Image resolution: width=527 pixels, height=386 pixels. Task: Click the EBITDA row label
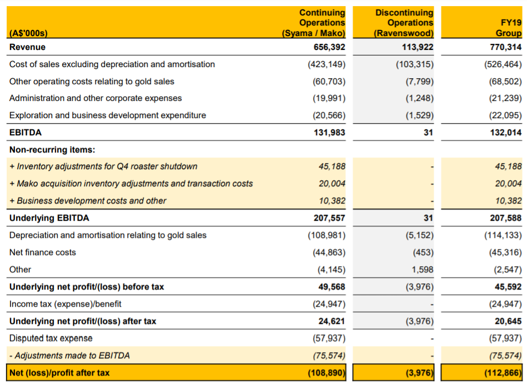point(26,133)
